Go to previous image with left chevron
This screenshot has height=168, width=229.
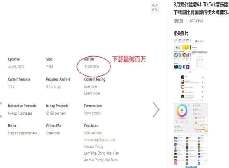click(x=1, y=110)
